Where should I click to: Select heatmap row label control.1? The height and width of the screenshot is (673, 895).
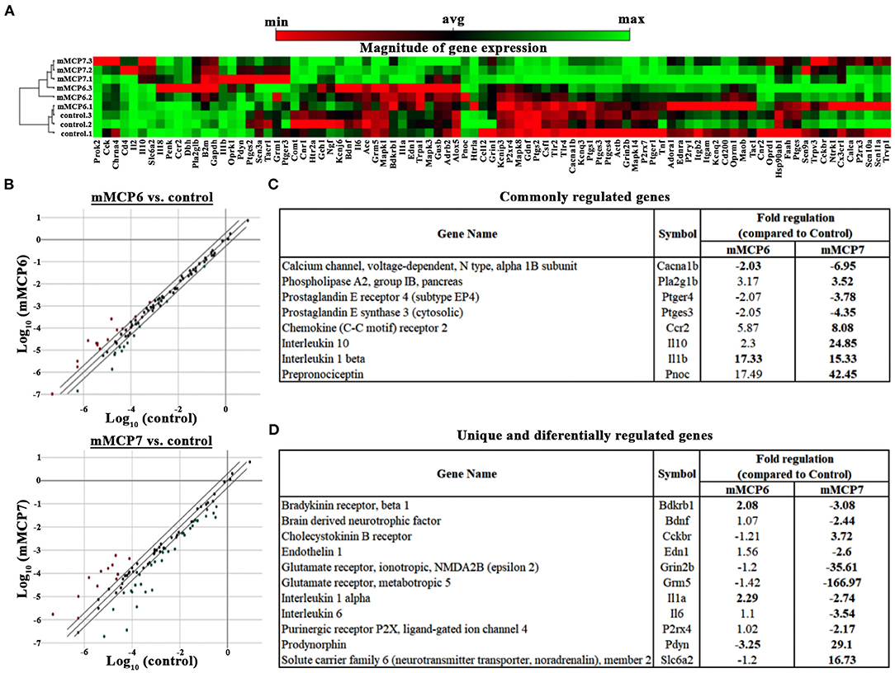[76, 134]
